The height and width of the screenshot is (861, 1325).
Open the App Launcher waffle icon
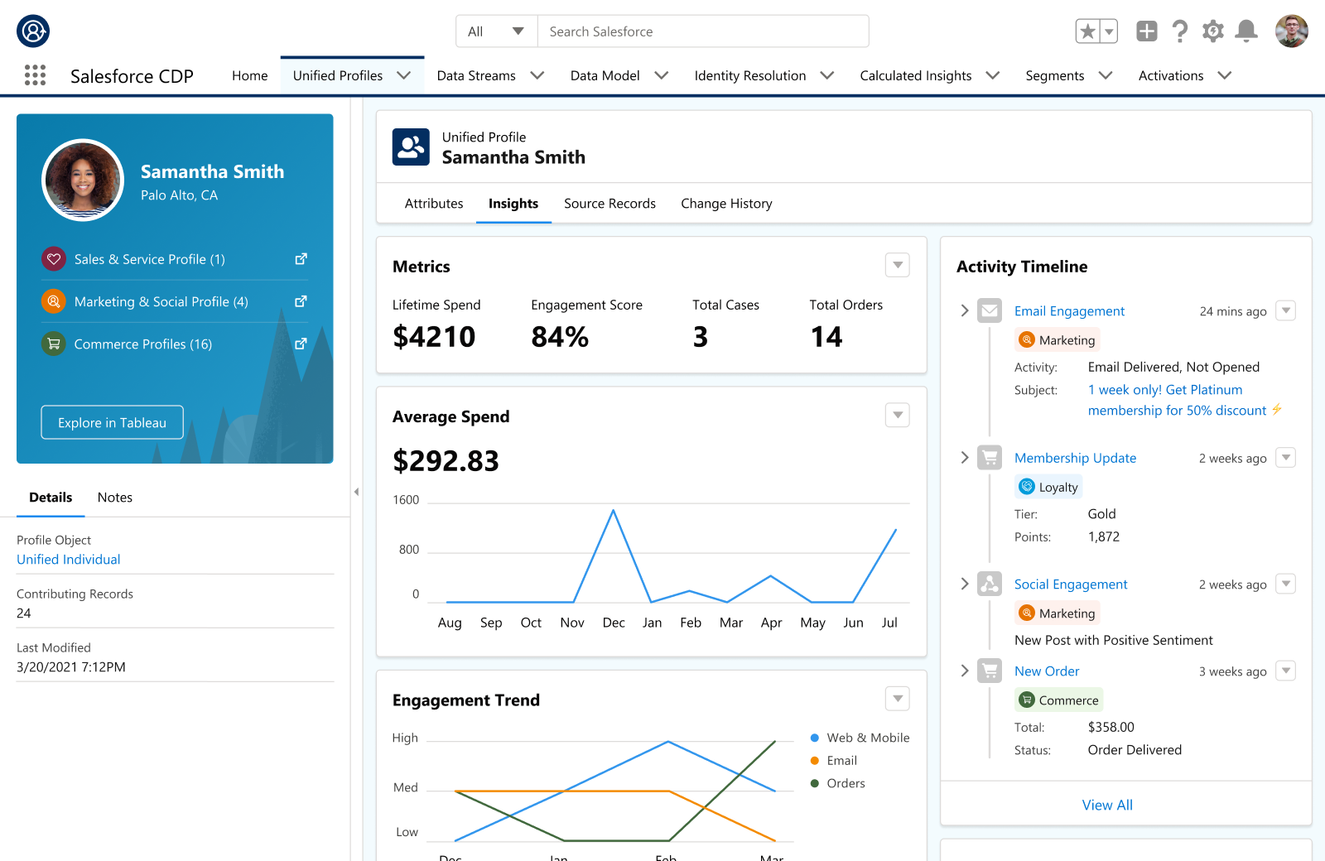(35, 75)
